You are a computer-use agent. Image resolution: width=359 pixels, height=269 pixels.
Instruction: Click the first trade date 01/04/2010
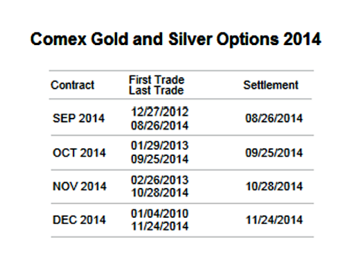(x=160, y=214)
